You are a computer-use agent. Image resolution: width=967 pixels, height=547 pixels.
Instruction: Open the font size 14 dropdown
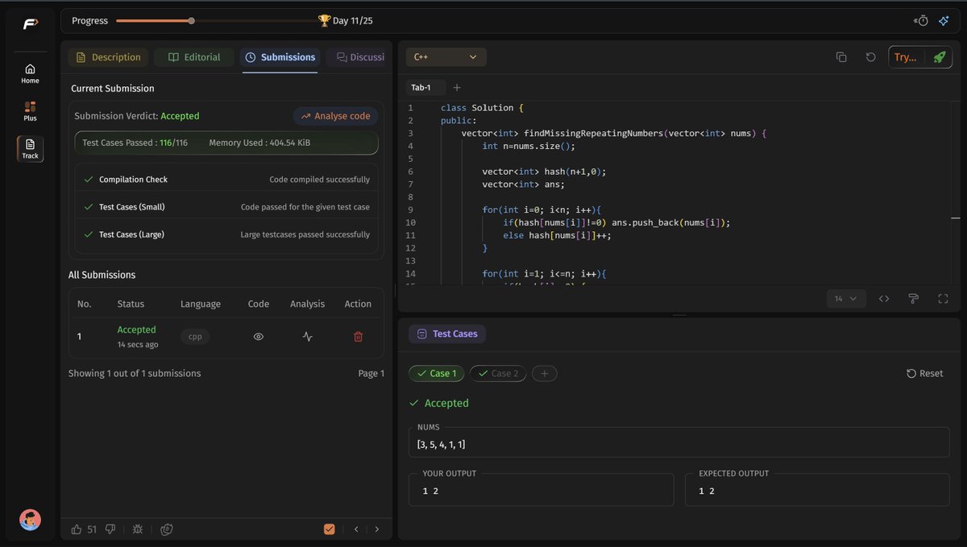click(846, 298)
